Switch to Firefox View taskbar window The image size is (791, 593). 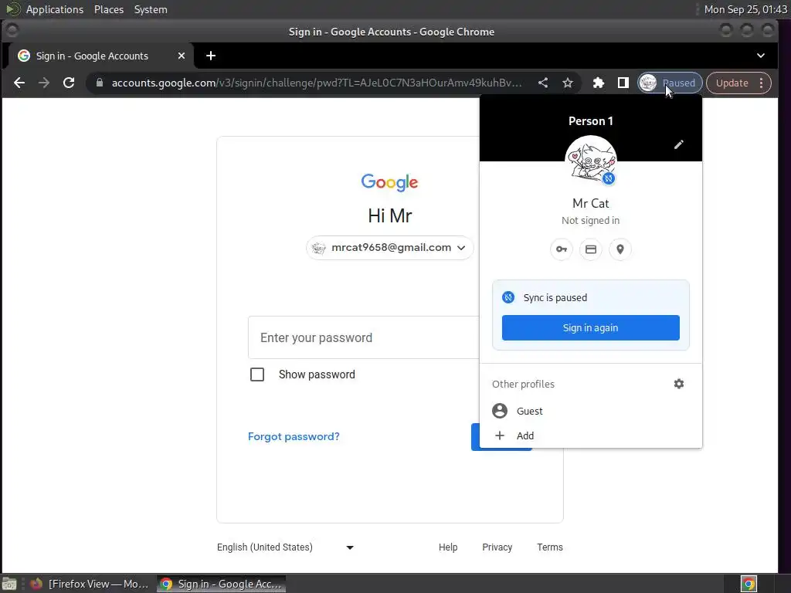pos(90,584)
